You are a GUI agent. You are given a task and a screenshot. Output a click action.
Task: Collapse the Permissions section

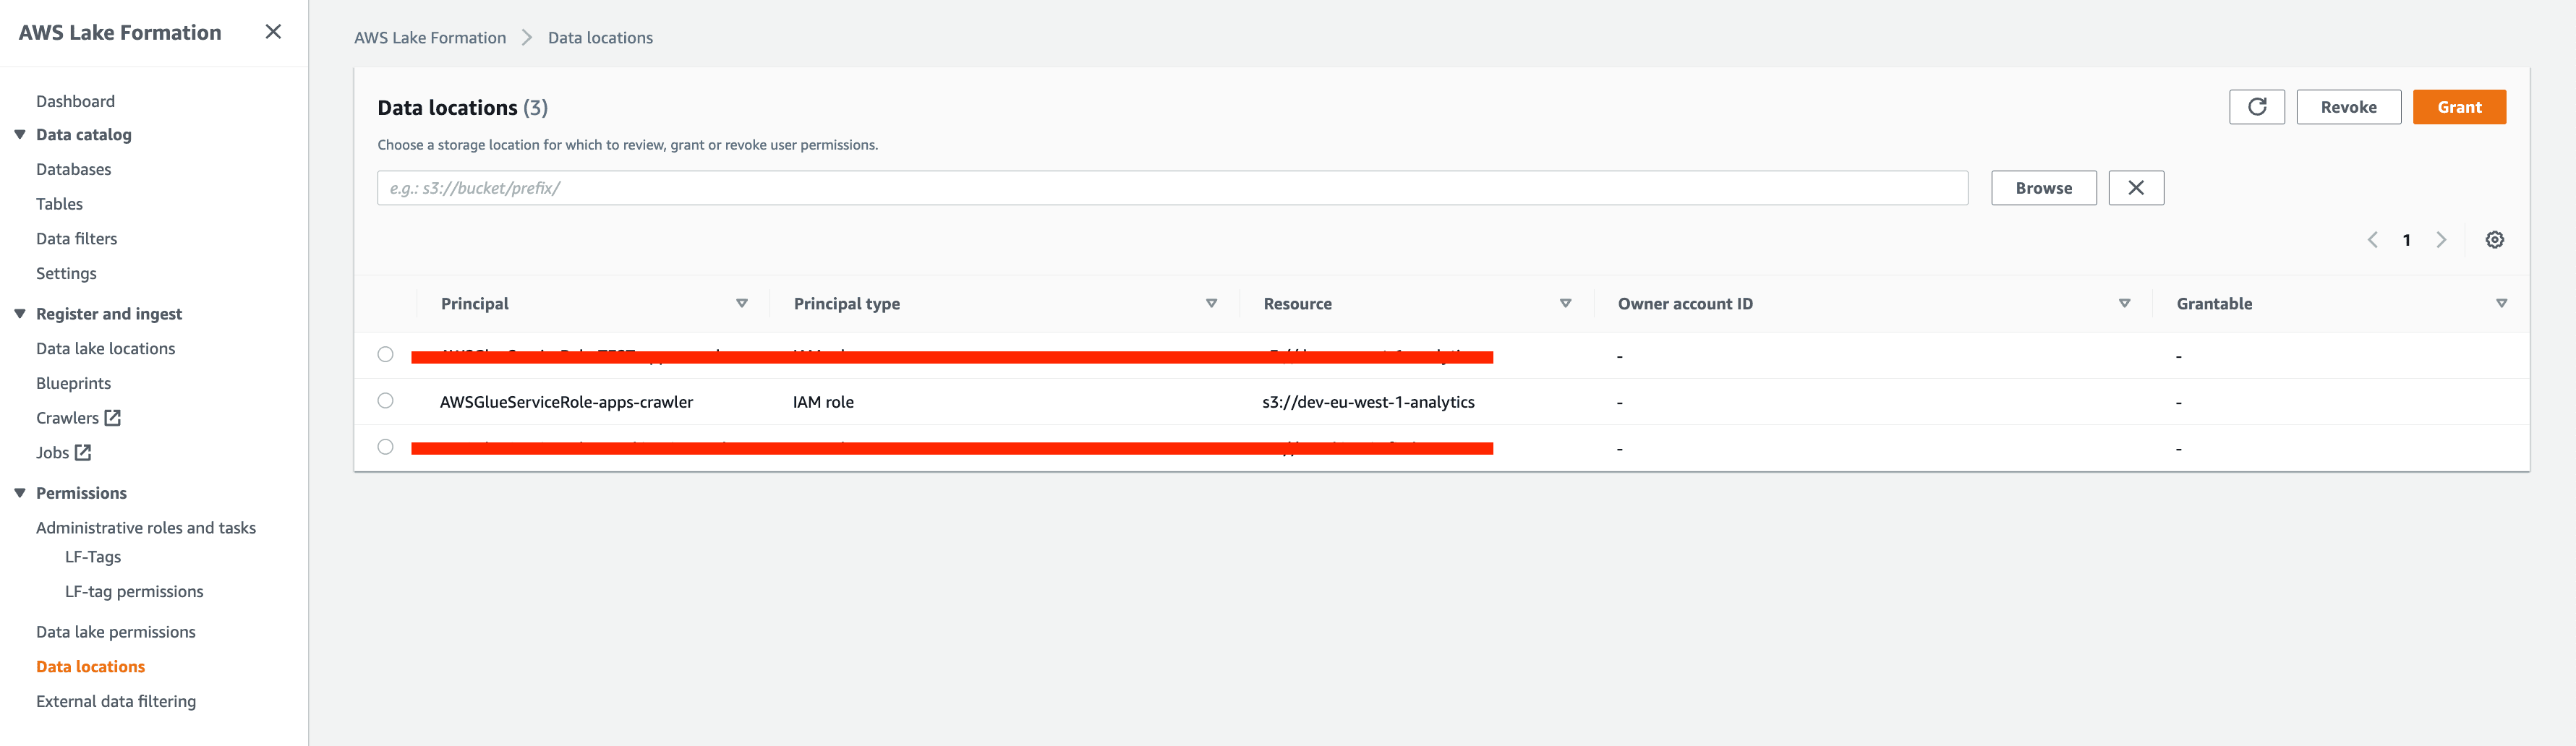[20, 493]
